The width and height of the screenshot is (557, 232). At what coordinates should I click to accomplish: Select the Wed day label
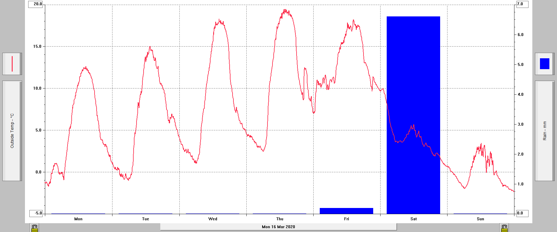(213, 219)
